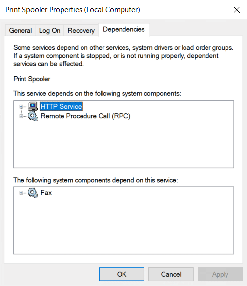Select the HTTP Service tree item label
This screenshot has width=247, height=286.
61,107
